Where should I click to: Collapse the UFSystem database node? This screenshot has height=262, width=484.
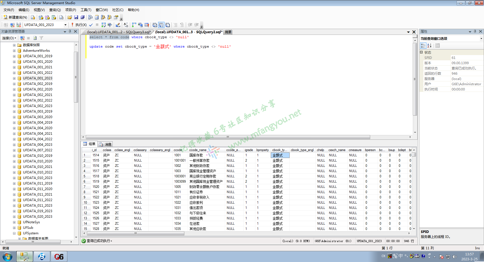tap(14, 233)
